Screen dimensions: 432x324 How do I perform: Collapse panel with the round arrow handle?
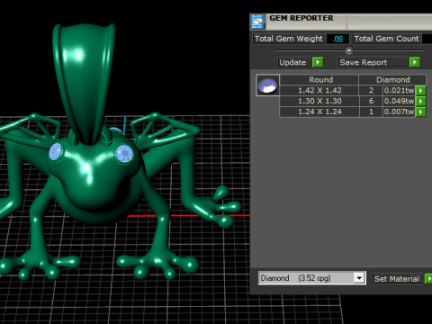point(348,50)
